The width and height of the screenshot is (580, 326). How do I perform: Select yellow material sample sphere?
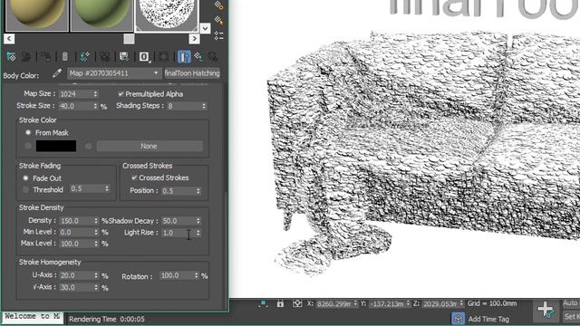click(36, 14)
